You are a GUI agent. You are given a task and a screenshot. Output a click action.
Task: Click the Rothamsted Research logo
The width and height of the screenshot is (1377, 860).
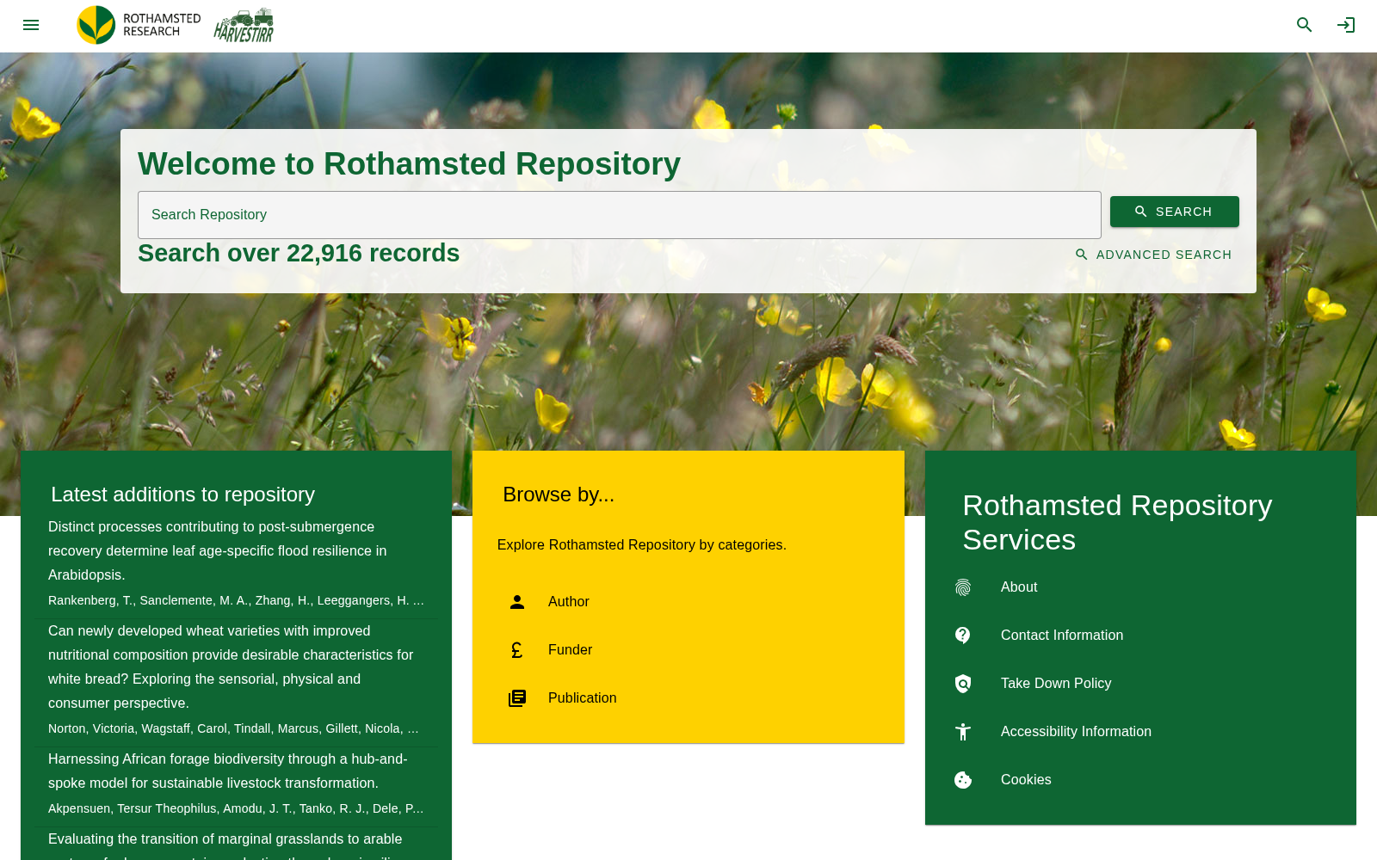[x=139, y=25]
